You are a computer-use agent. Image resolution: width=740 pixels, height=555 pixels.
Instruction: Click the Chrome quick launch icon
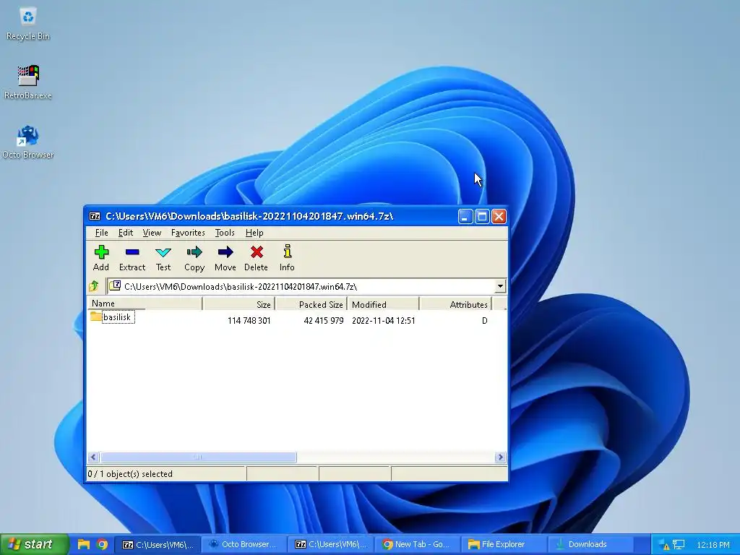(x=102, y=545)
